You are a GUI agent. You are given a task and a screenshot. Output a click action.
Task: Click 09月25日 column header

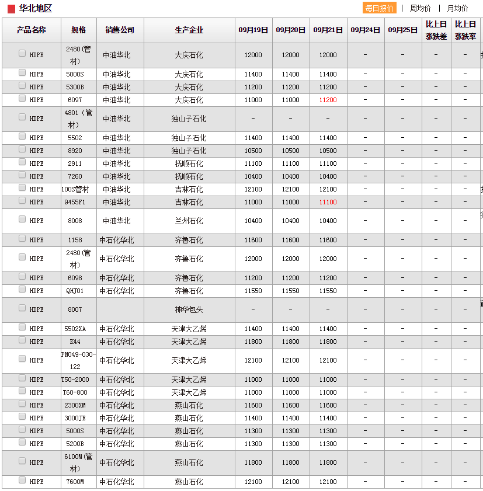[x=403, y=30]
